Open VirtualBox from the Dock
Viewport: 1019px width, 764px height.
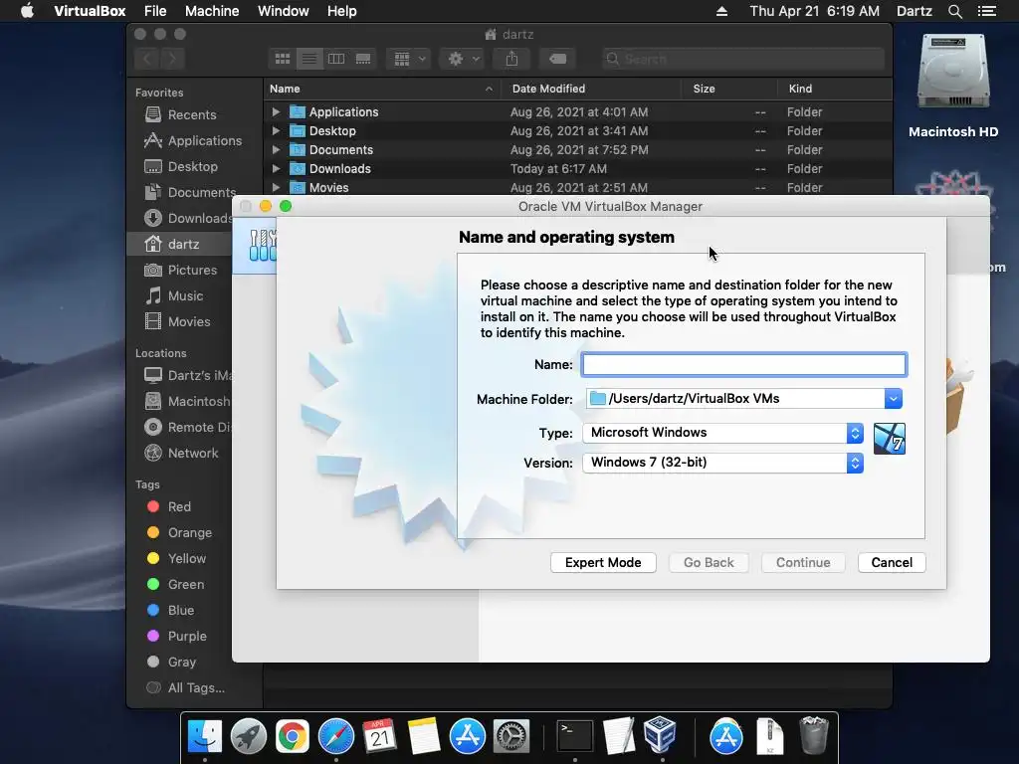(661, 735)
